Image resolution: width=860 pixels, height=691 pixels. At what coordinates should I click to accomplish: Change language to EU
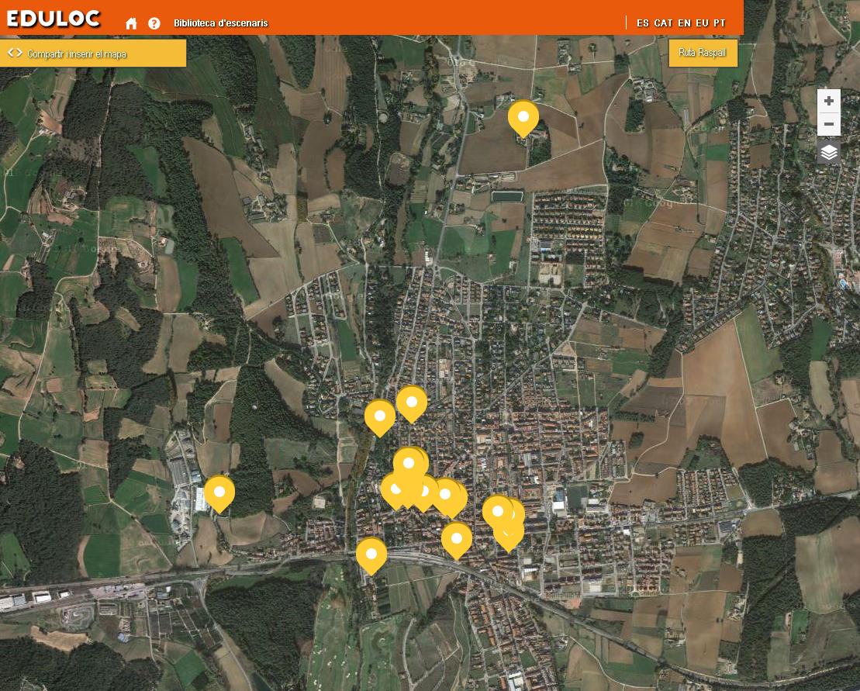[x=702, y=23]
